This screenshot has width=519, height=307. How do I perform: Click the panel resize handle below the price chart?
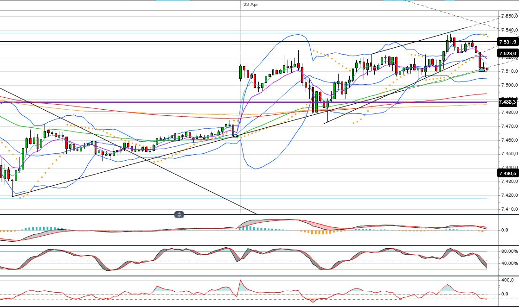[x=179, y=215]
